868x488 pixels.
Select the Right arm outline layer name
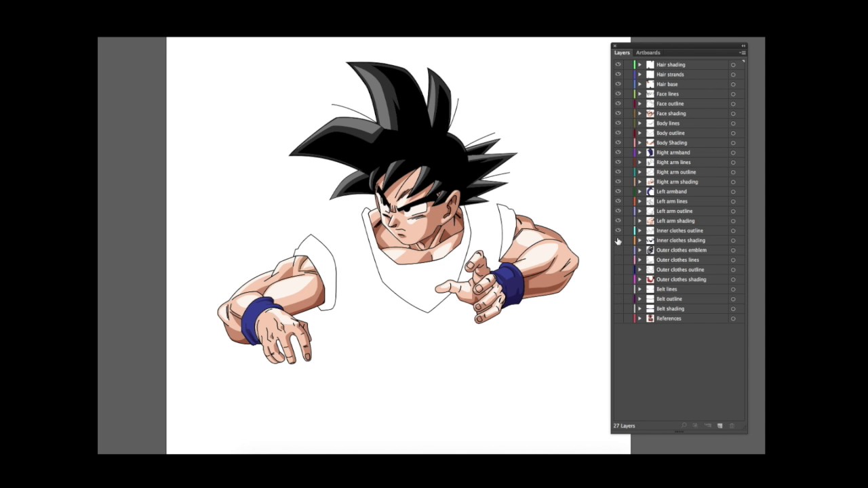[676, 172]
